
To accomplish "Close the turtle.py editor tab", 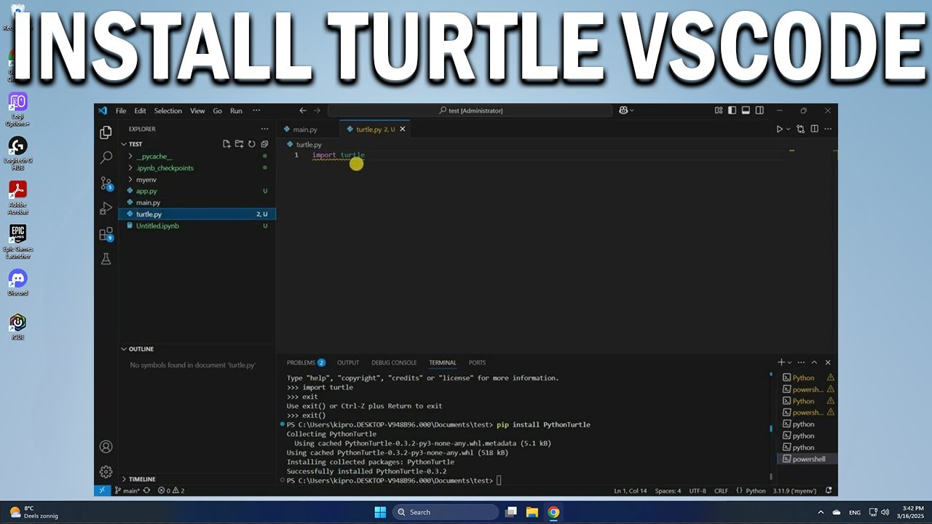I will click(x=402, y=129).
